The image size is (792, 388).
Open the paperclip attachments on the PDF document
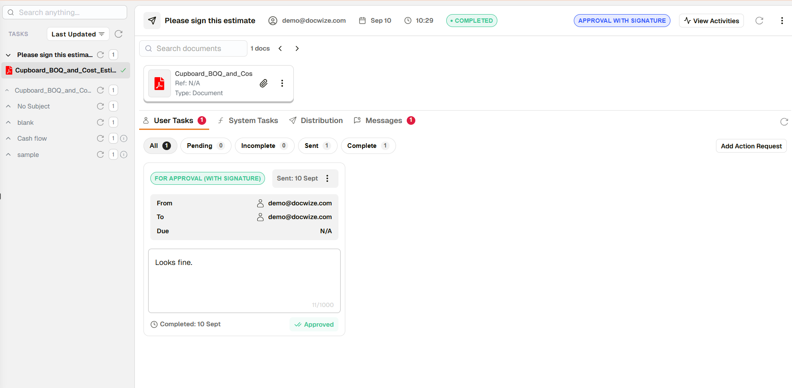click(264, 83)
